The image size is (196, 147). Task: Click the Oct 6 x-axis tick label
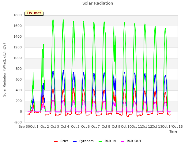(x=85, y=126)
